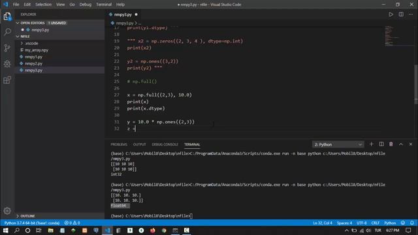Open the volume control in system tray
Screen dimensions: 418x235
pos(368,230)
